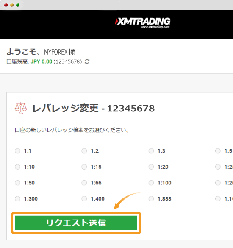Click the green リクエスト送信 button
The image size is (233, 248).
pos(76,223)
